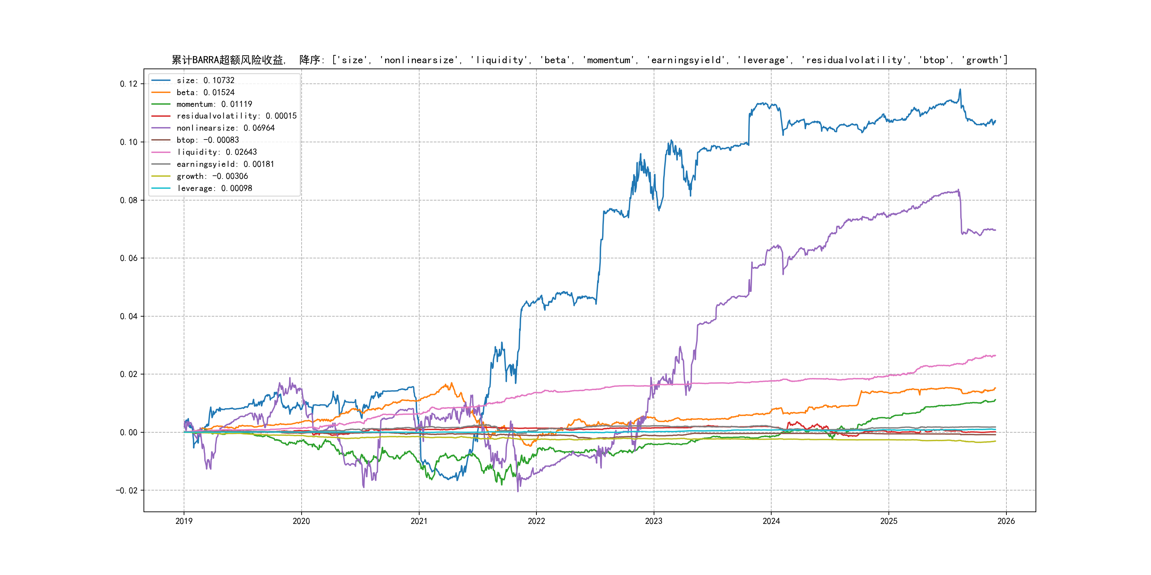Select legend label 'earningsyield: 0.00181'
The width and height of the screenshot is (1151, 575).
225,164
